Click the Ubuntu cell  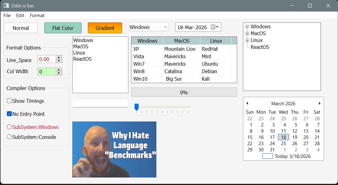216,64
